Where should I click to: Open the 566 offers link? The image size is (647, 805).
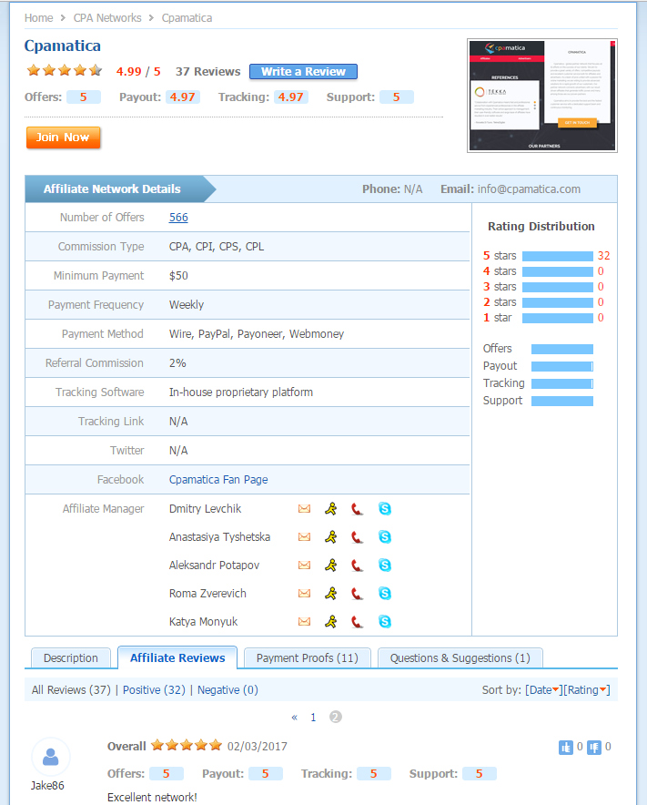click(x=178, y=217)
